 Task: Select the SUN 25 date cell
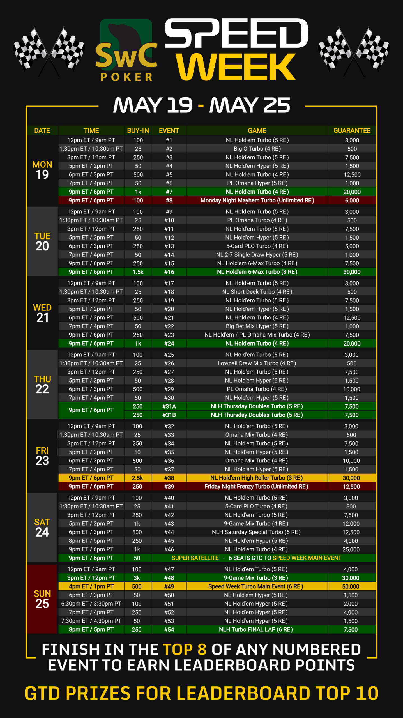click(42, 599)
